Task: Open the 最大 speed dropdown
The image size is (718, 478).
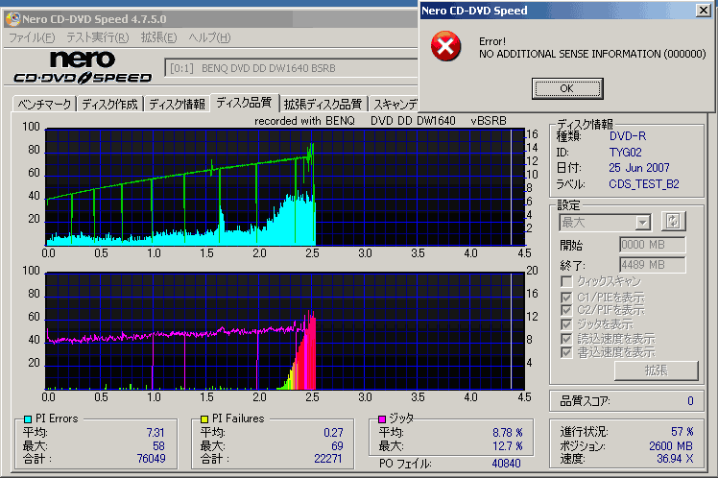Action: (x=605, y=223)
